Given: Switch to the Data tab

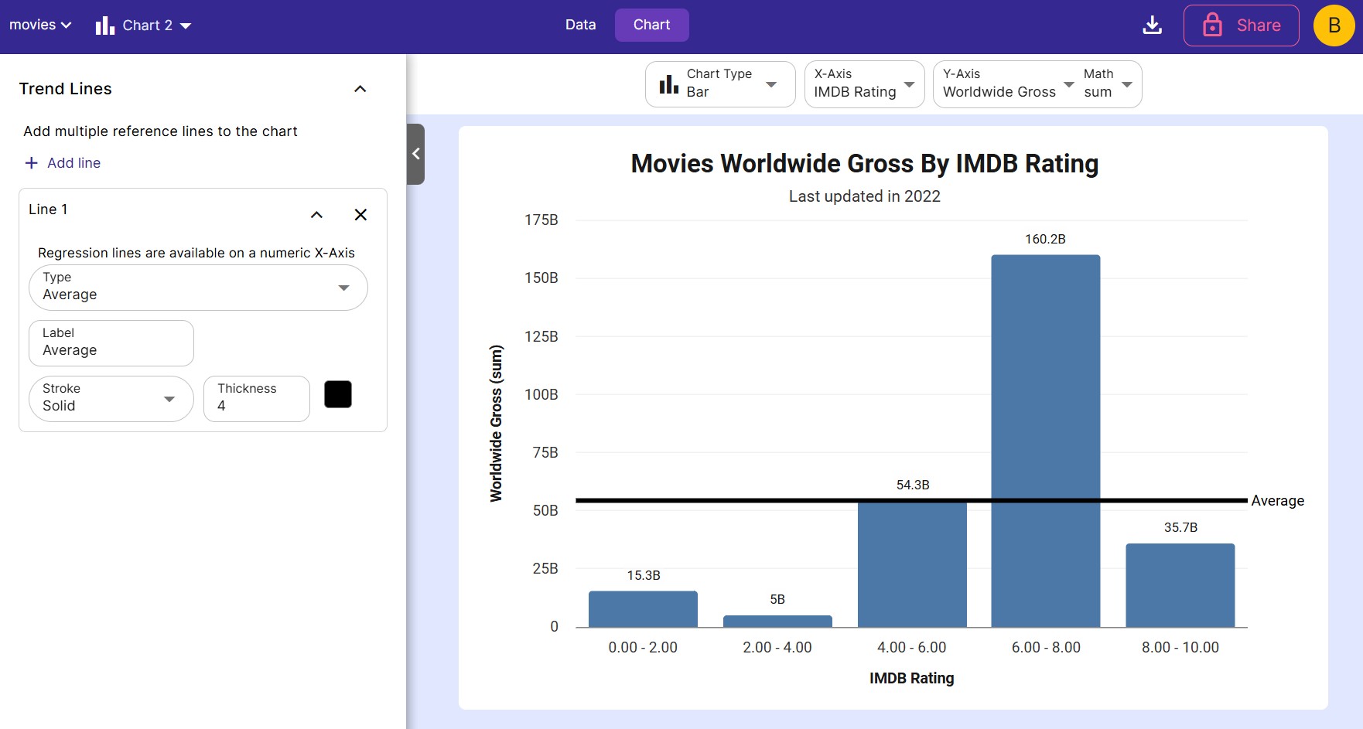Looking at the screenshot, I should pyautogui.click(x=580, y=25).
